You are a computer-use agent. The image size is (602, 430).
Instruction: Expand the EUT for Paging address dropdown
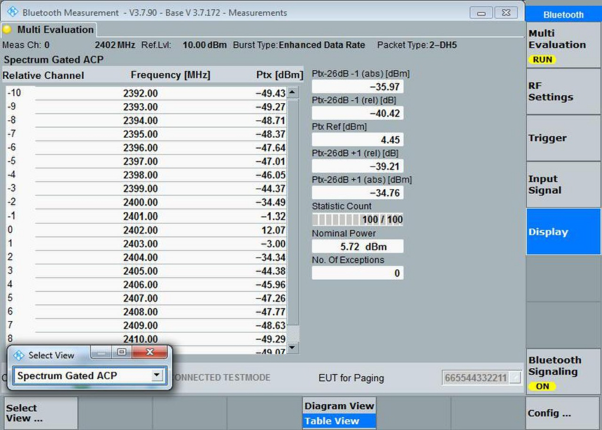point(515,378)
